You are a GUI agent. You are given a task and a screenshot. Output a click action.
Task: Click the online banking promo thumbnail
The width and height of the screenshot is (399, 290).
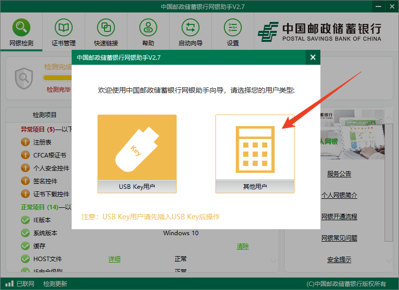click(352, 135)
